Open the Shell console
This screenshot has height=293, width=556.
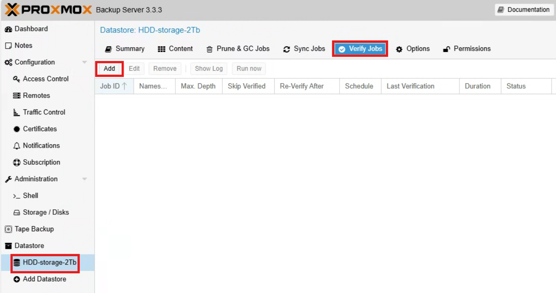tap(48, 196)
